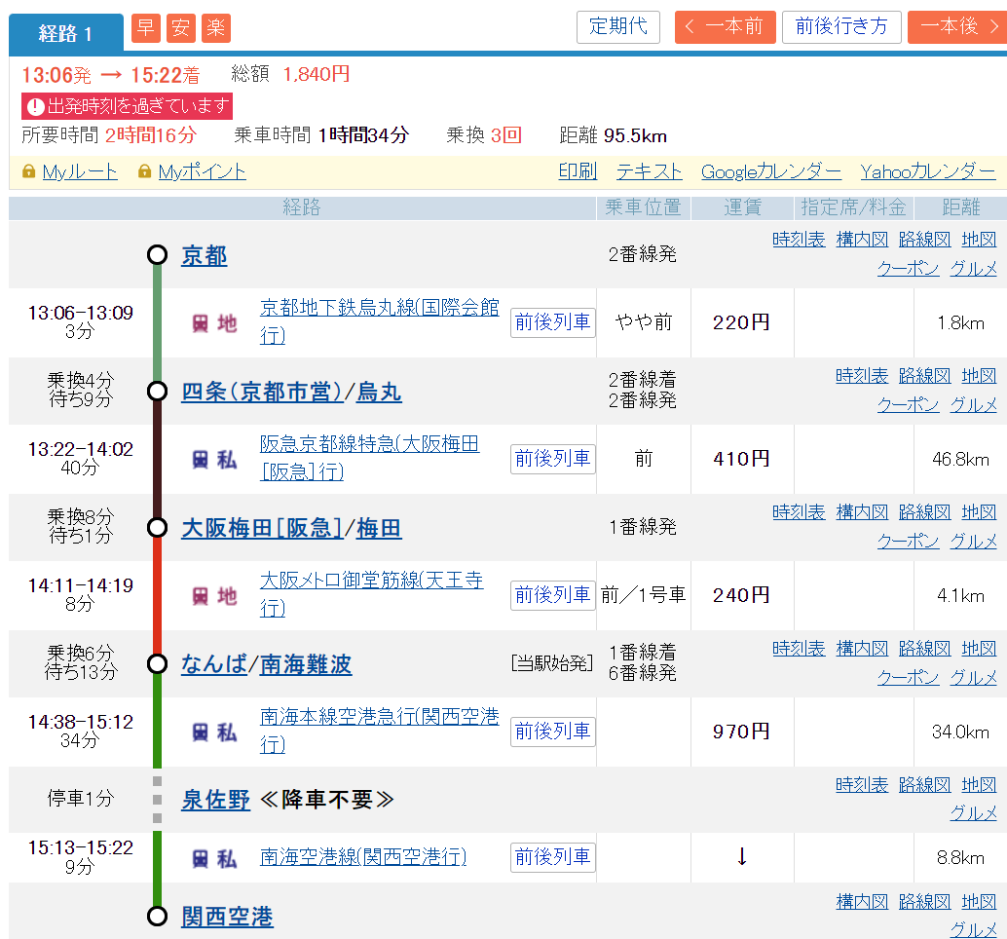
Task: Click the train icon for 京都地下鉄烏丸線
Action: [x=200, y=323]
